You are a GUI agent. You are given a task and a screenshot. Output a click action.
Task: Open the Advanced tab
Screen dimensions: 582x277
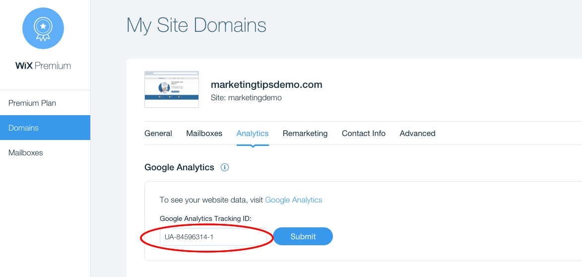(x=418, y=134)
